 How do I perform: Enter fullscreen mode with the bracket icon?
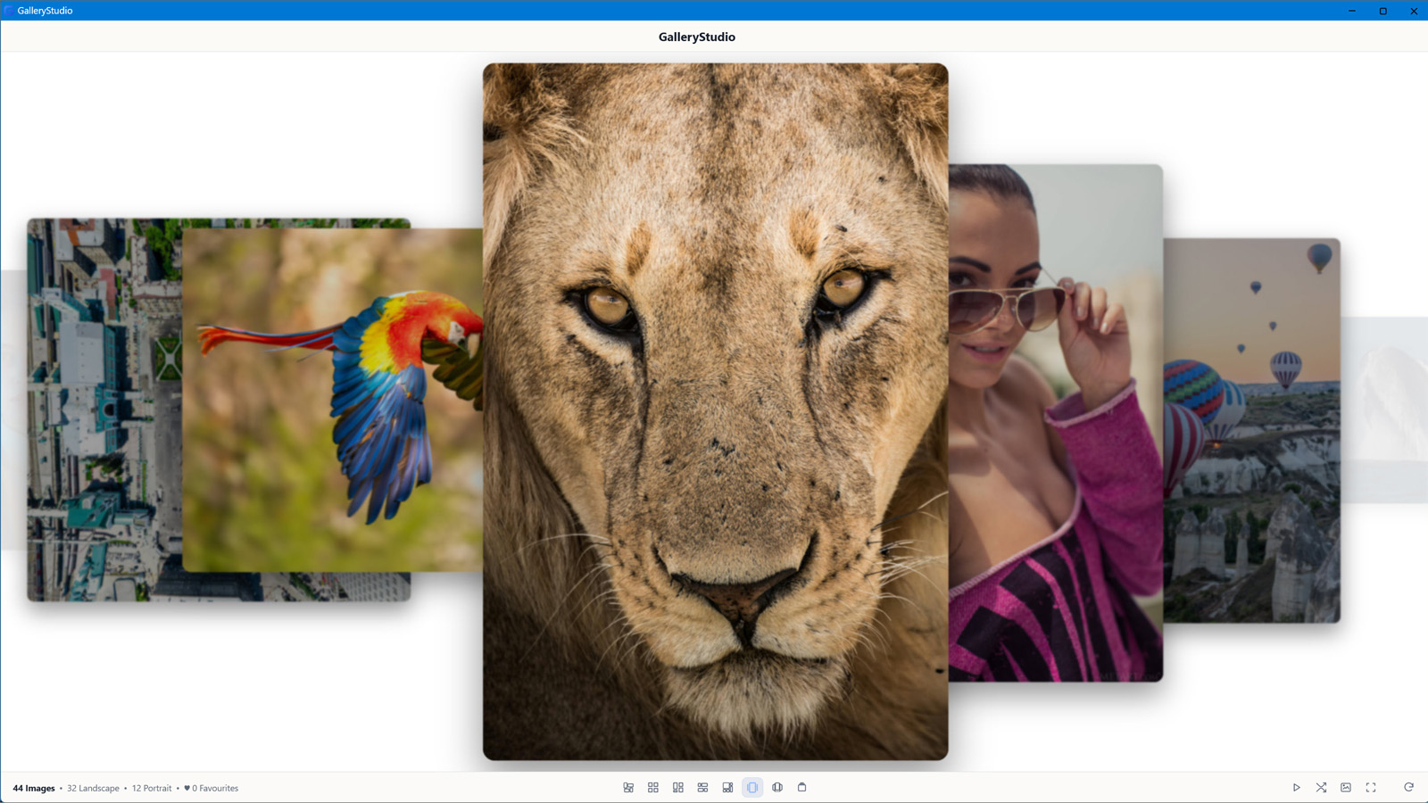click(x=1371, y=788)
